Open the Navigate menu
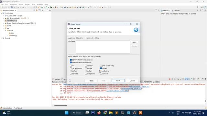207x116 pixels. pos(13,5)
